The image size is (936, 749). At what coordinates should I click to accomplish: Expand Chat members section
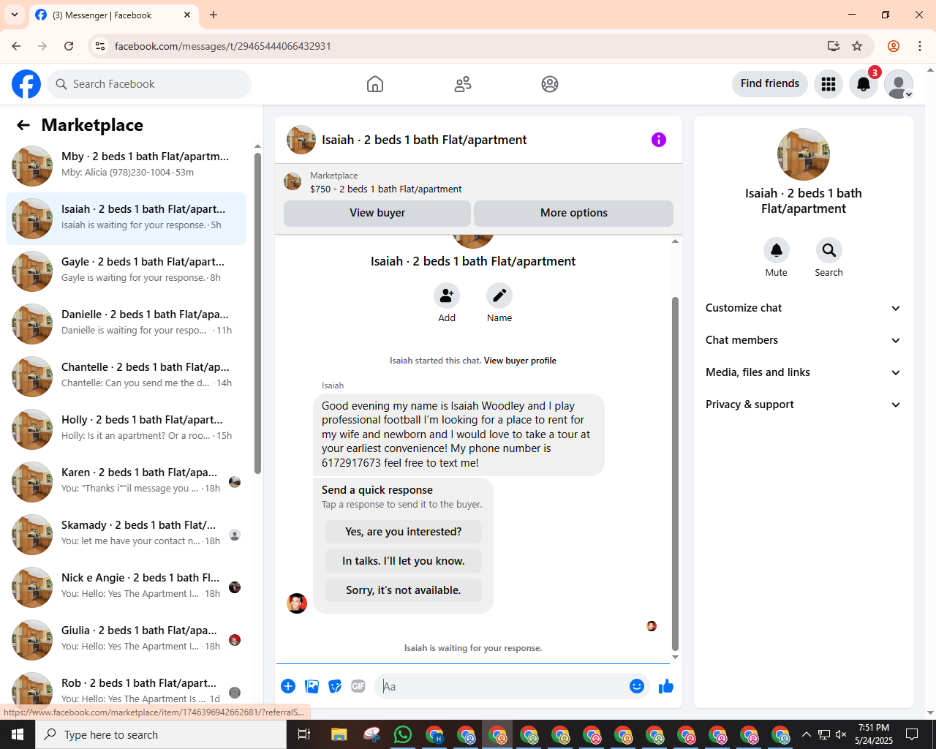tap(803, 340)
